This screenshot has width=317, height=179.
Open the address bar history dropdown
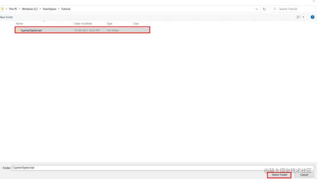[x=257, y=9]
